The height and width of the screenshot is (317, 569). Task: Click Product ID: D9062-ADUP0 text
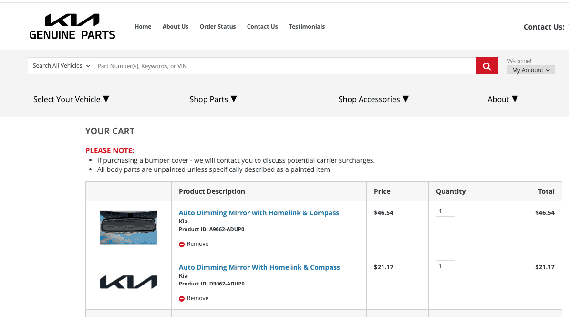click(x=212, y=284)
